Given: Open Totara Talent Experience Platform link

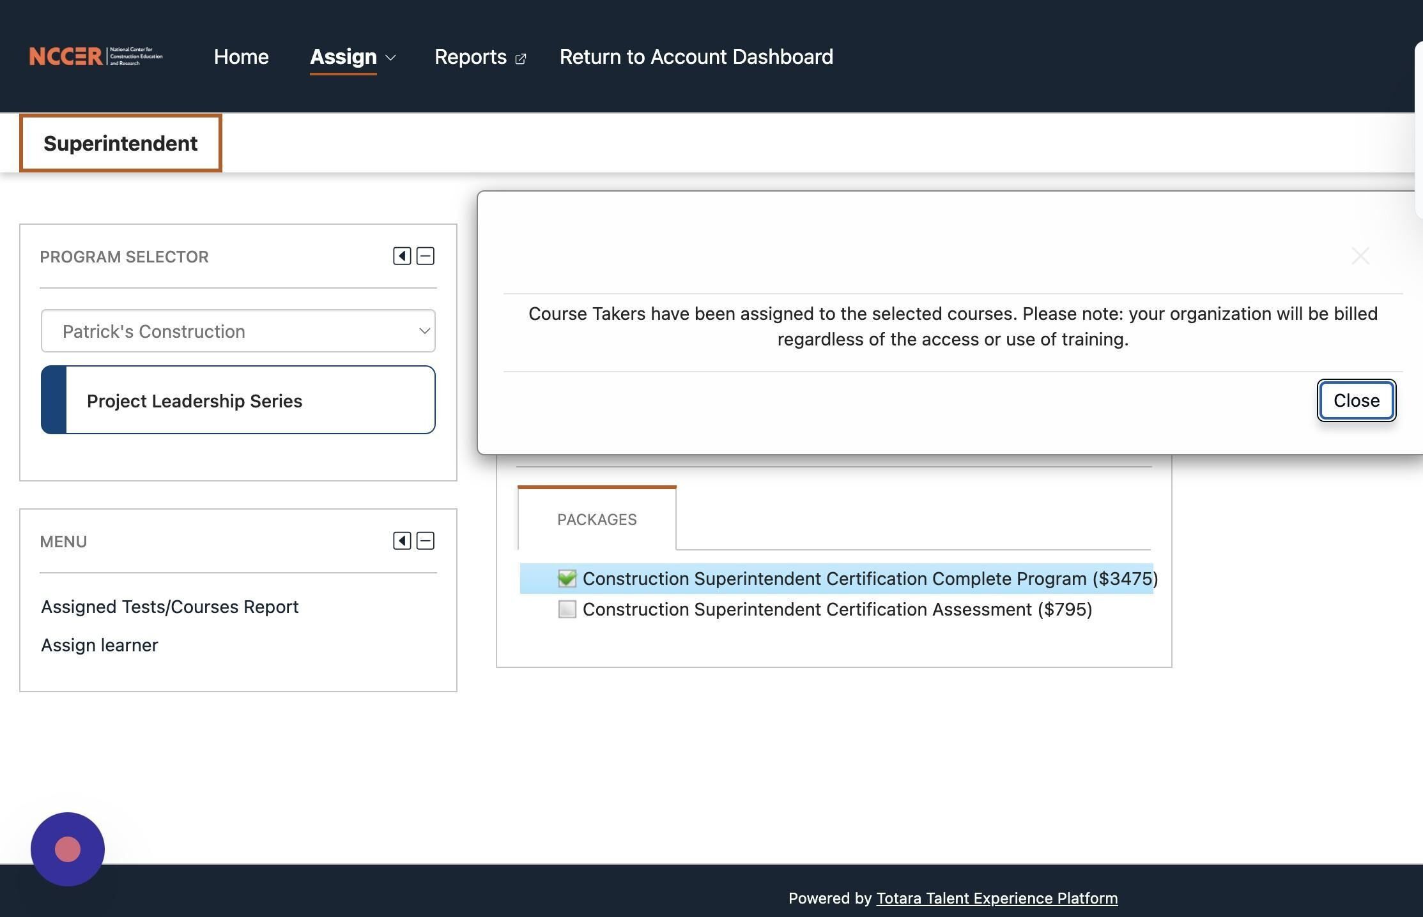Looking at the screenshot, I should coord(997,898).
